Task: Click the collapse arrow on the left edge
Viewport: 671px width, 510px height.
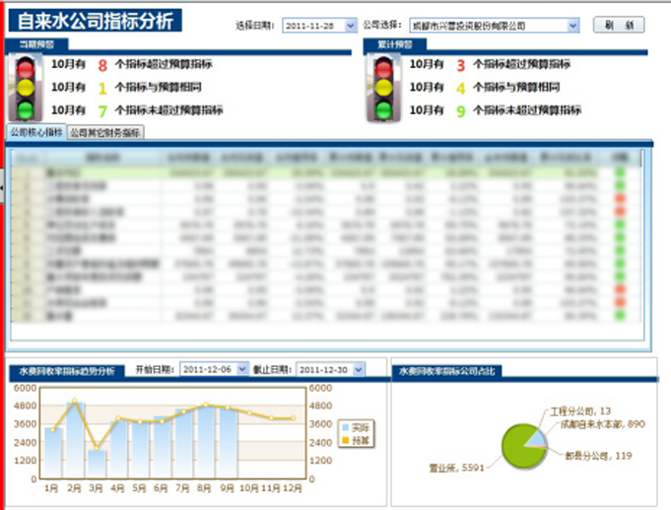Action: pyautogui.click(x=2, y=184)
